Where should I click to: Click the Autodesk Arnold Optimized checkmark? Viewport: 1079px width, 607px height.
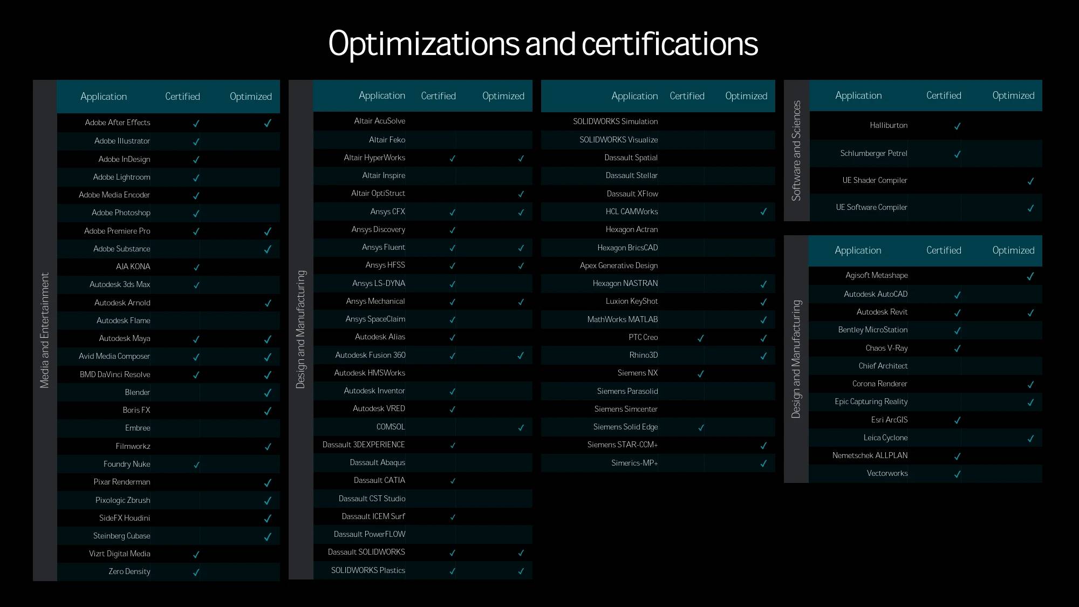coord(268,303)
